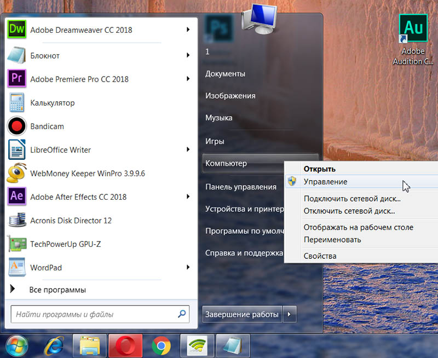438x358 pixels.
Task: Click the Windows Start orb
Action: click(x=17, y=347)
